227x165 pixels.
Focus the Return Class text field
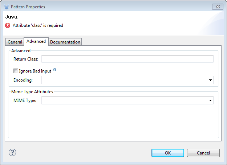[127, 59]
